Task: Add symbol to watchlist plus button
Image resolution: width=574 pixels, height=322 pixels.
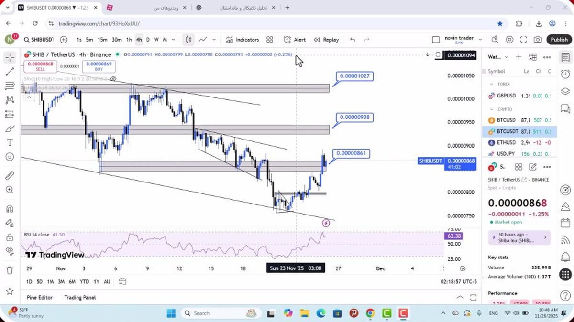Action: tap(519, 57)
